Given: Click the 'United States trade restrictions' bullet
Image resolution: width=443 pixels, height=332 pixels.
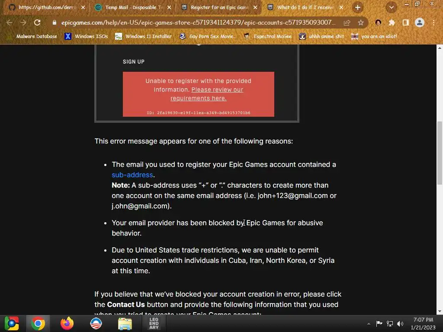Looking at the screenshot, I should 223,260.
